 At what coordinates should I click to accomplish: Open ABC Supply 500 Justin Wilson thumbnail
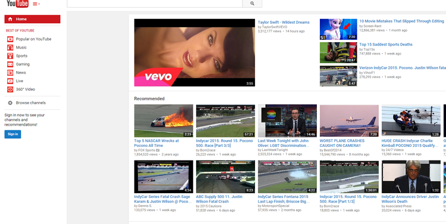click(225, 177)
